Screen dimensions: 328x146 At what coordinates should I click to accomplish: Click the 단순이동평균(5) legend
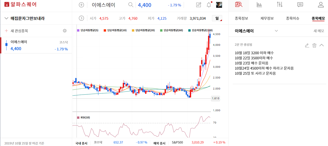[x=88, y=30]
